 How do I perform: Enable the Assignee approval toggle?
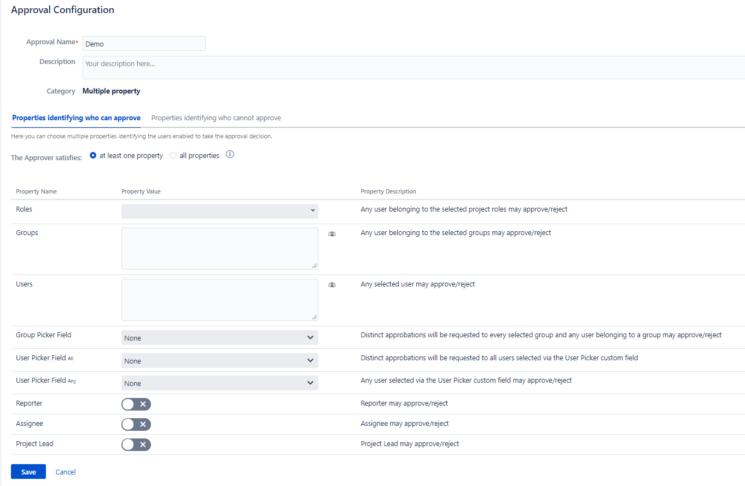[136, 424]
